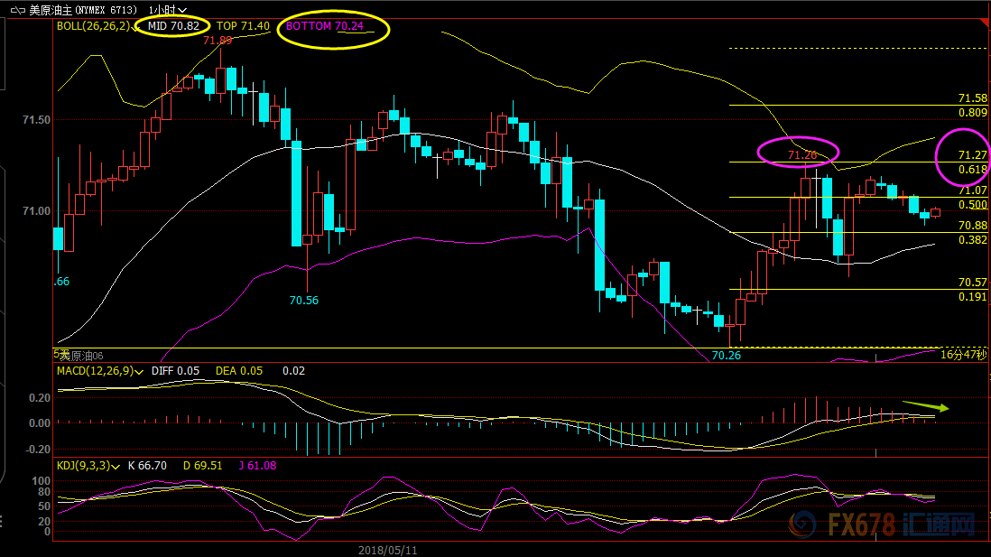Click the 71.26 circled swing high label
Viewport: 991px width, 557px height.
point(801,155)
